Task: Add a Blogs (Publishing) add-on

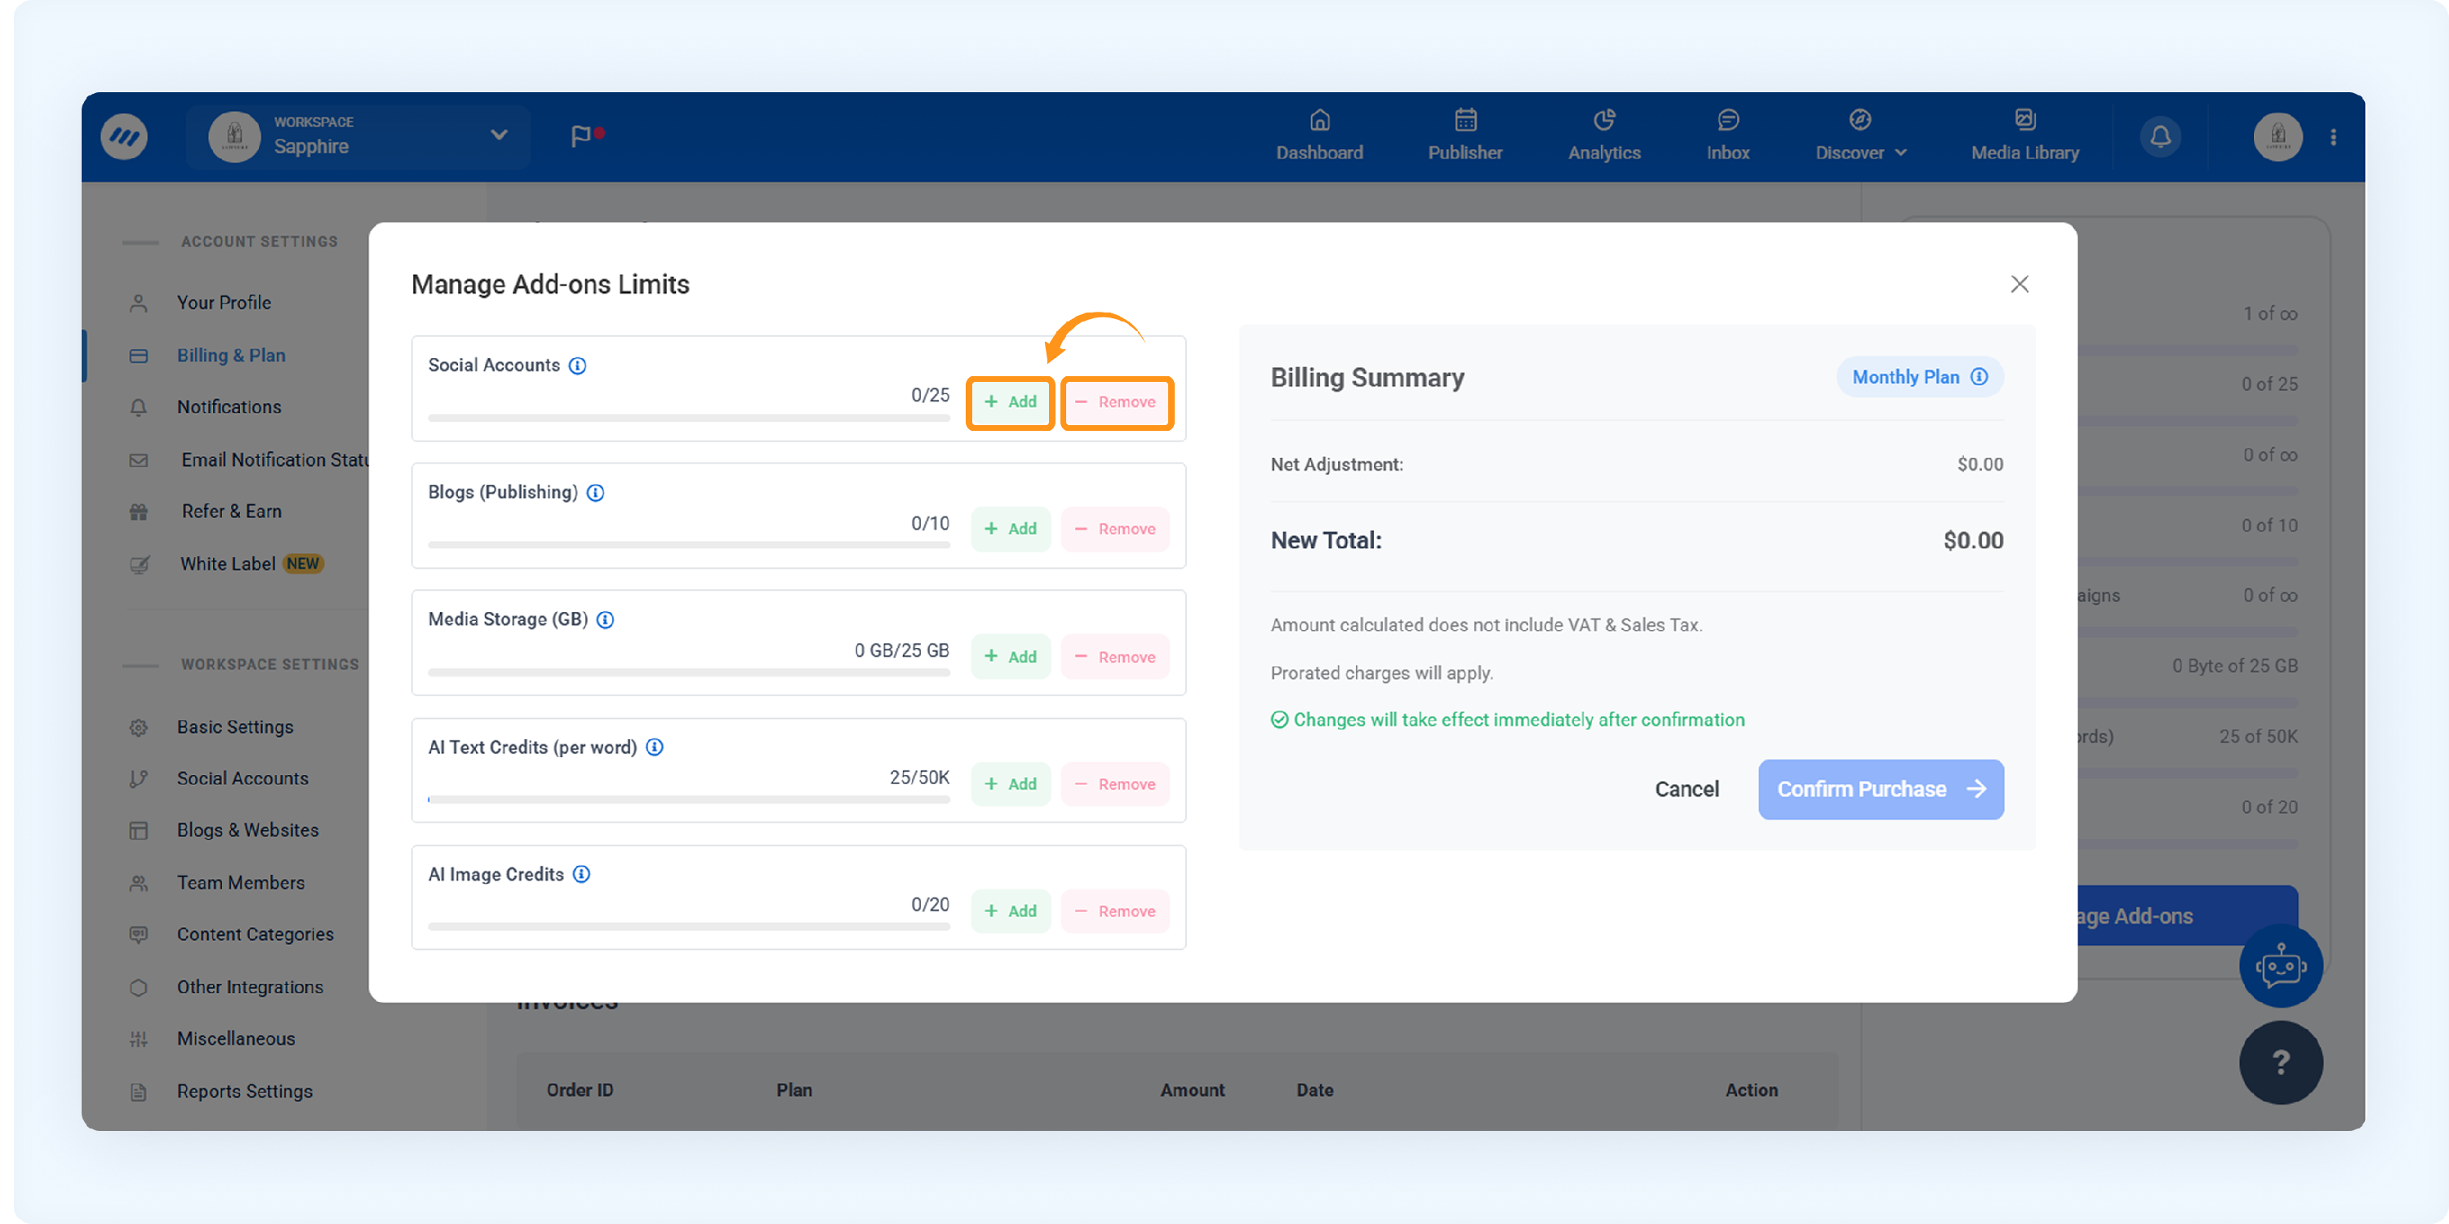Action: click(x=1010, y=530)
